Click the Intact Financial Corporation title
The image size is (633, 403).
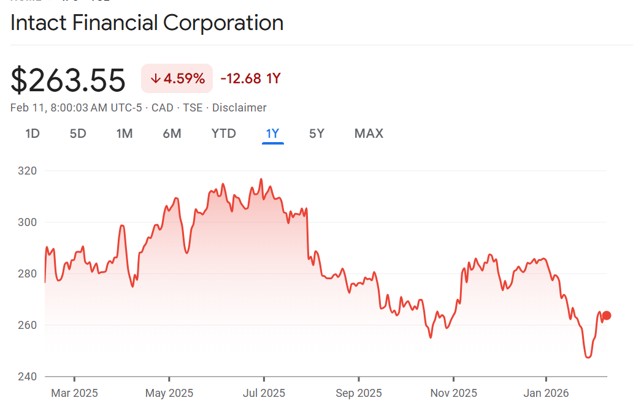tap(147, 23)
